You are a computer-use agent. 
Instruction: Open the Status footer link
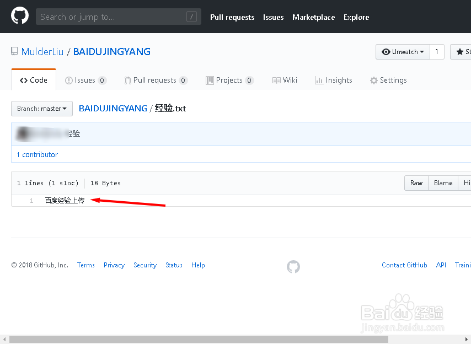(x=174, y=265)
